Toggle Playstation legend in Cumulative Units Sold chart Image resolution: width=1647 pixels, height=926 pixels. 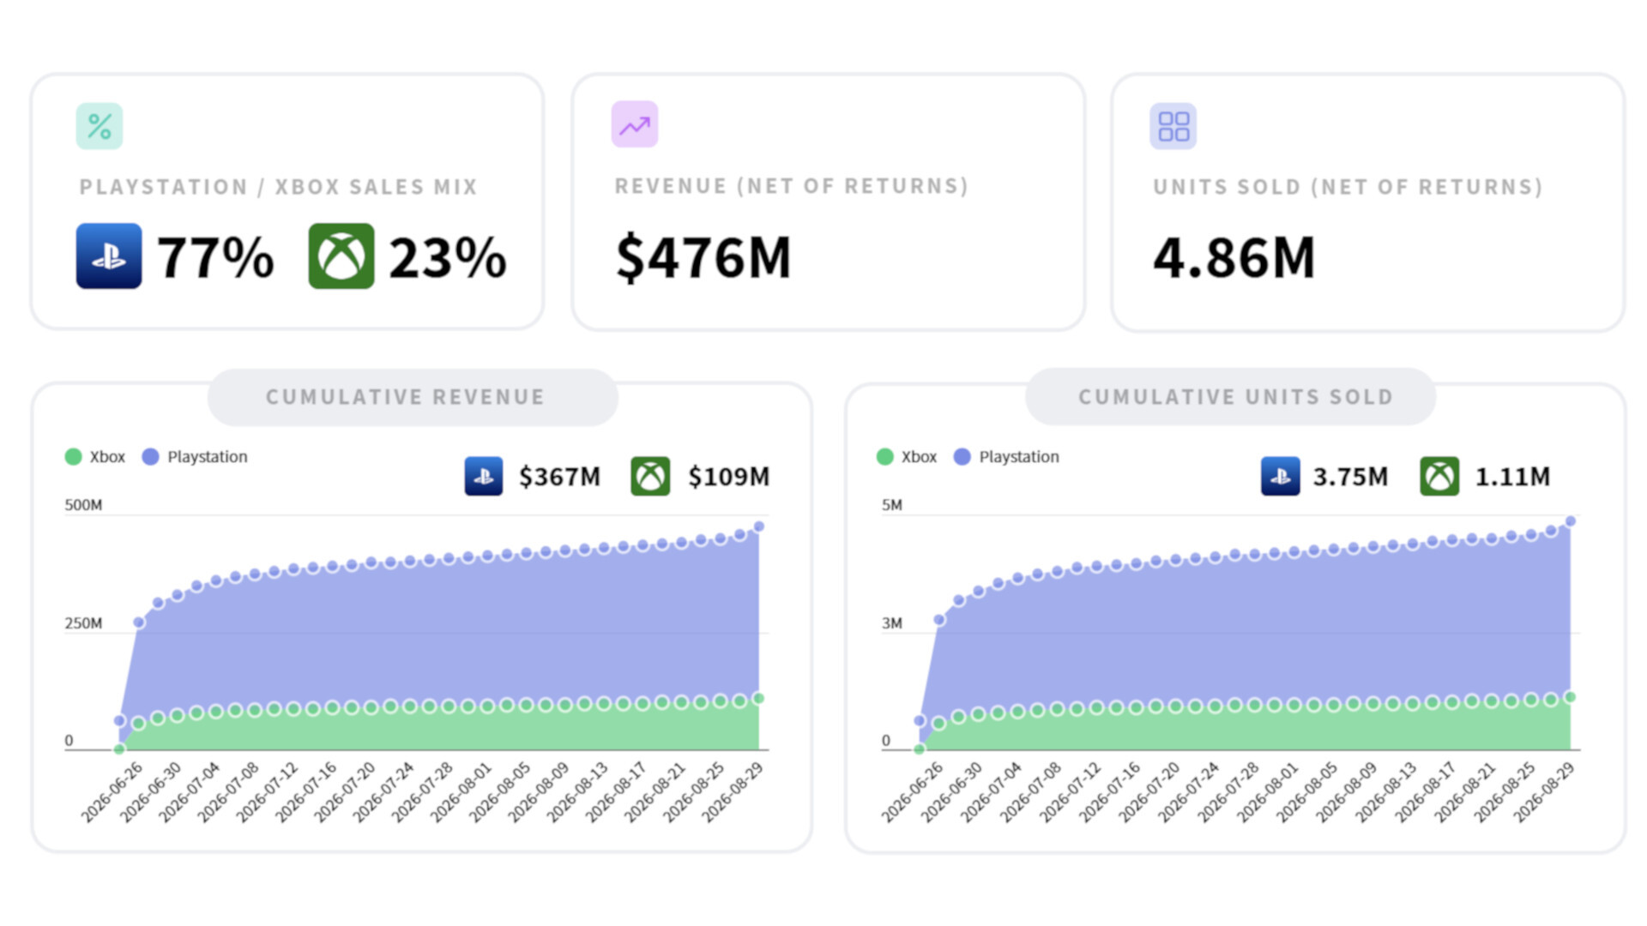click(1006, 457)
